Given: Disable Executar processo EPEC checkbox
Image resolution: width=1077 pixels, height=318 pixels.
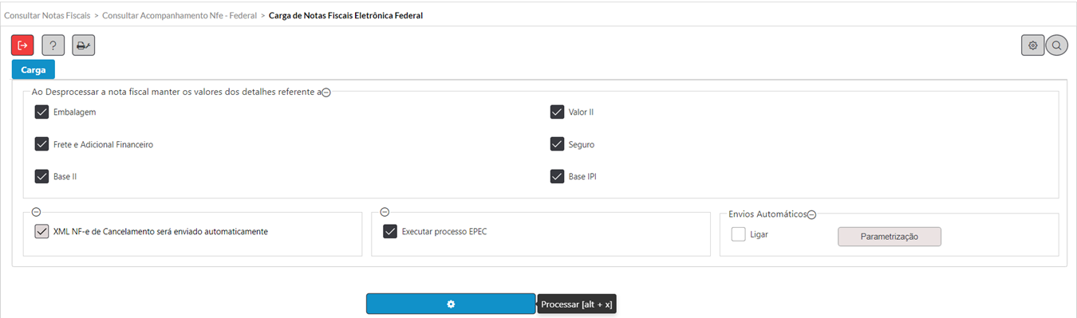Looking at the screenshot, I should pyautogui.click(x=390, y=231).
